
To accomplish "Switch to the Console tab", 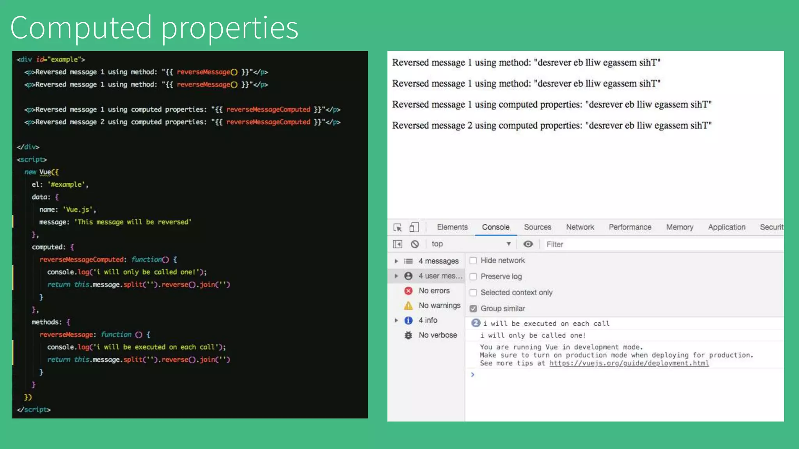I will coord(495,227).
